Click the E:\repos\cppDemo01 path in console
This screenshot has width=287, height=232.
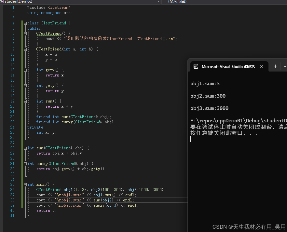tap(239, 121)
